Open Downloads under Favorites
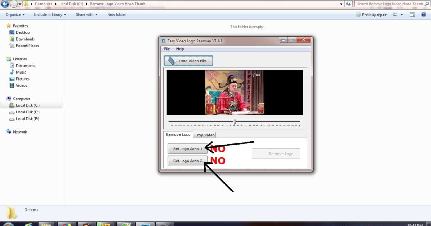This screenshot has height=226, width=431. coord(25,39)
